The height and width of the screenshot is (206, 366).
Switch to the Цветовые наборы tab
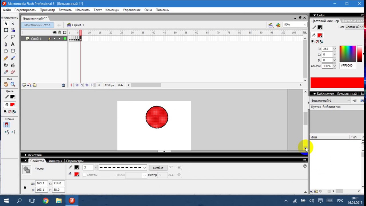tap(353, 21)
